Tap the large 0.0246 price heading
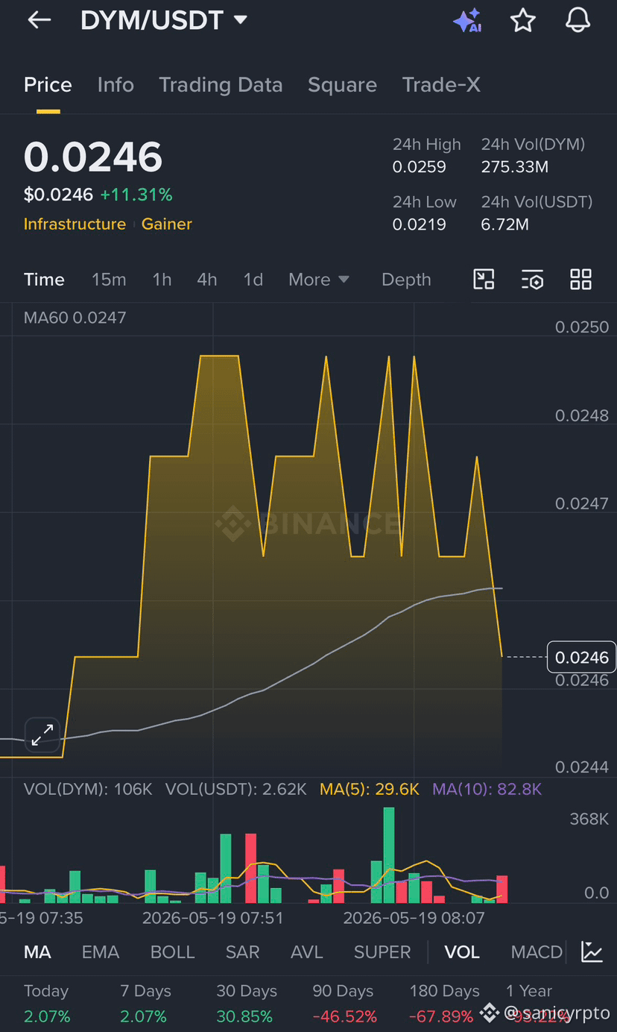The image size is (617, 1032). point(93,157)
